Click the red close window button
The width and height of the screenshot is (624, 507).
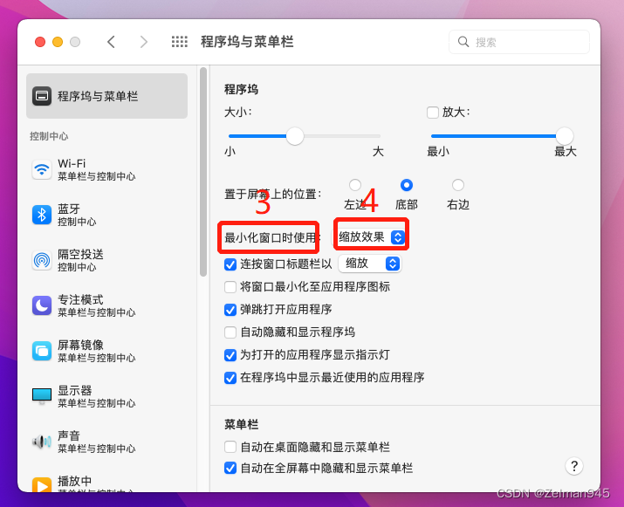[40, 42]
